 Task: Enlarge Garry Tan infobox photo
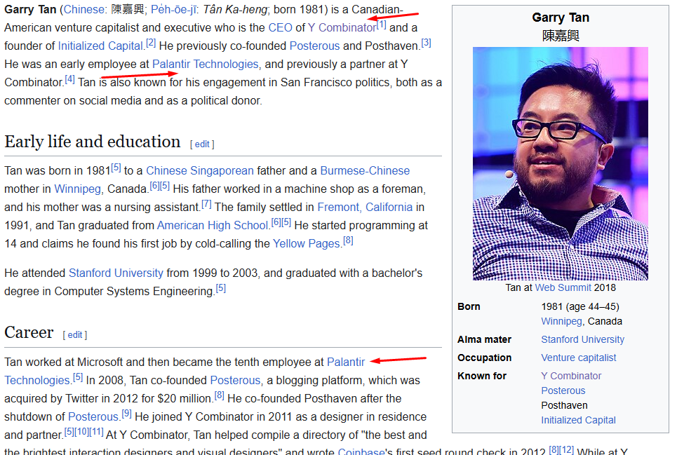coord(561,163)
